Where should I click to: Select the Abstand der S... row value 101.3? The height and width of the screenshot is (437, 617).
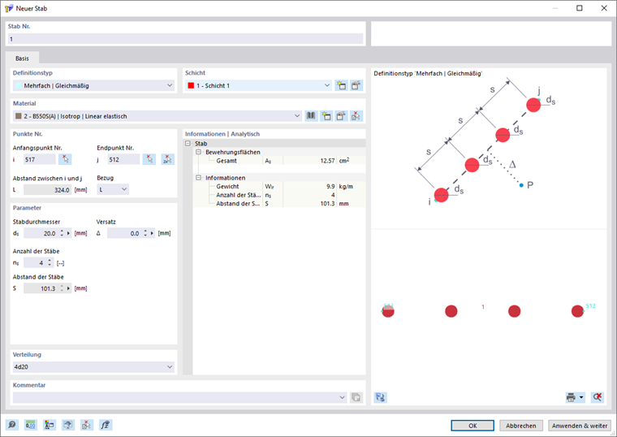[309, 204]
